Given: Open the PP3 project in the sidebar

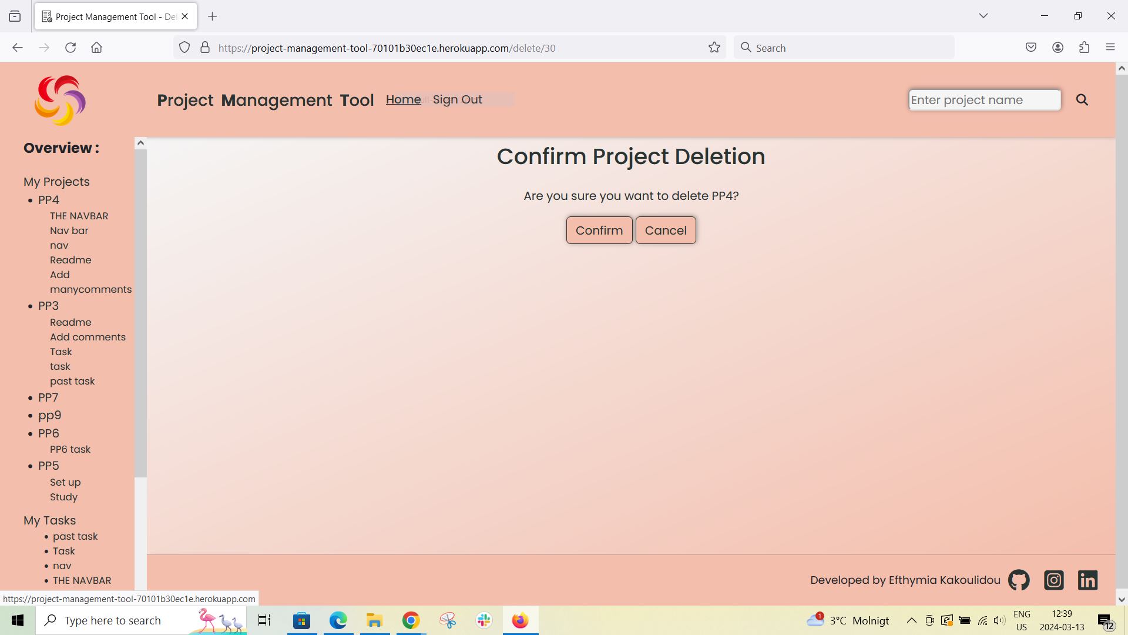Looking at the screenshot, I should click(x=48, y=306).
